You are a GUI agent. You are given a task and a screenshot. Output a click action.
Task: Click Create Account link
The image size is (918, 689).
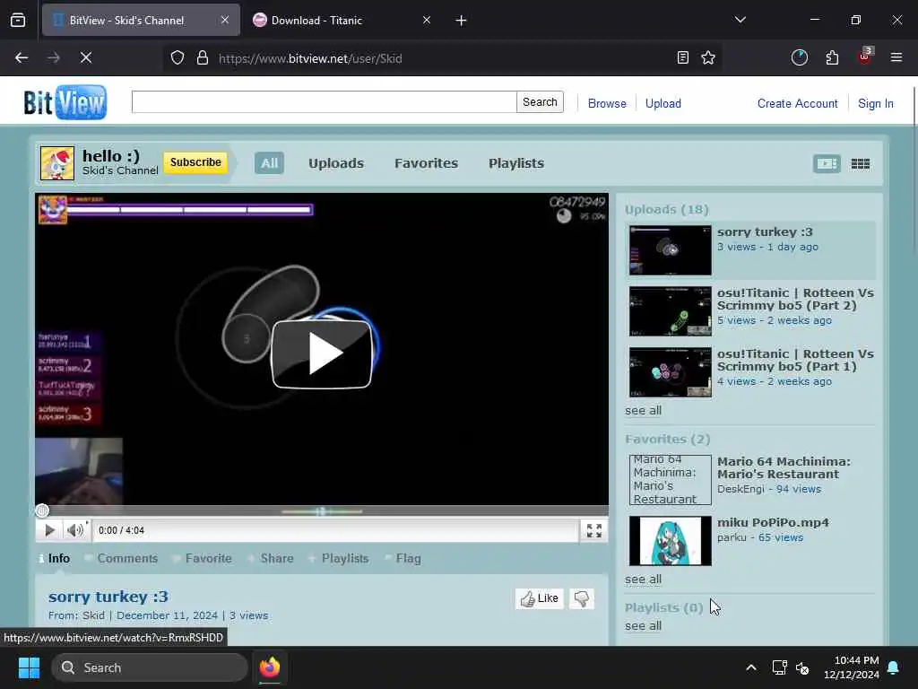[x=797, y=104]
